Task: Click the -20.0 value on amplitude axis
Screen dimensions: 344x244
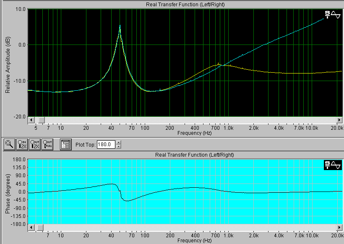Action: coord(20,117)
